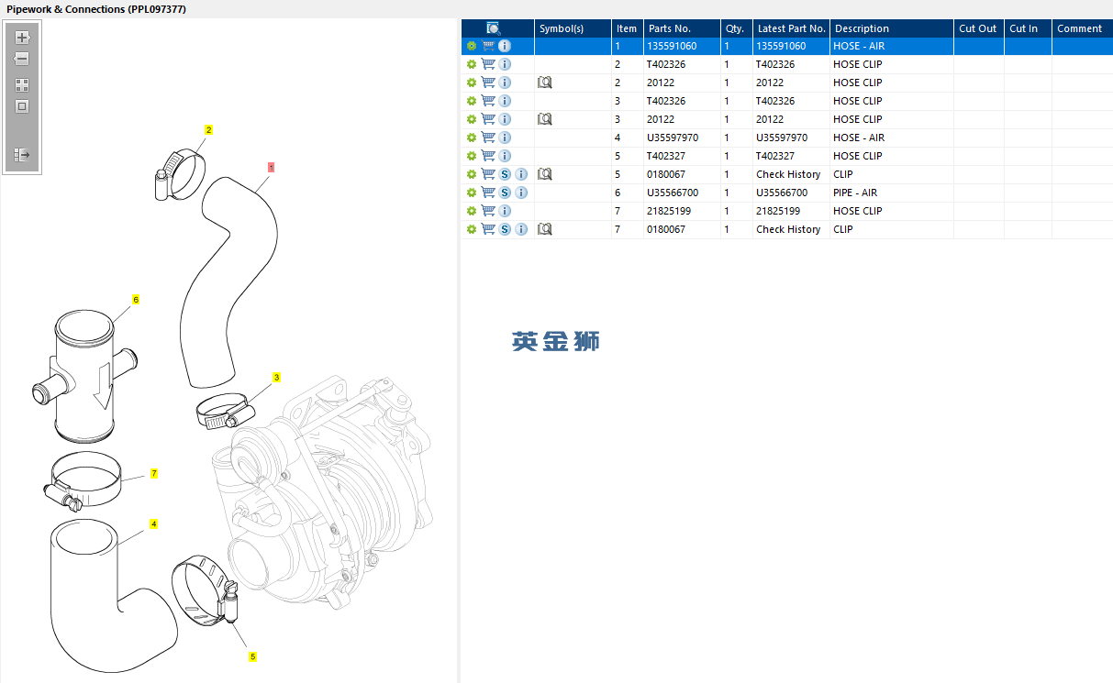Click the Qty. column header
The height and width of the screenshot is (683, 1113).
coord(737,28)
